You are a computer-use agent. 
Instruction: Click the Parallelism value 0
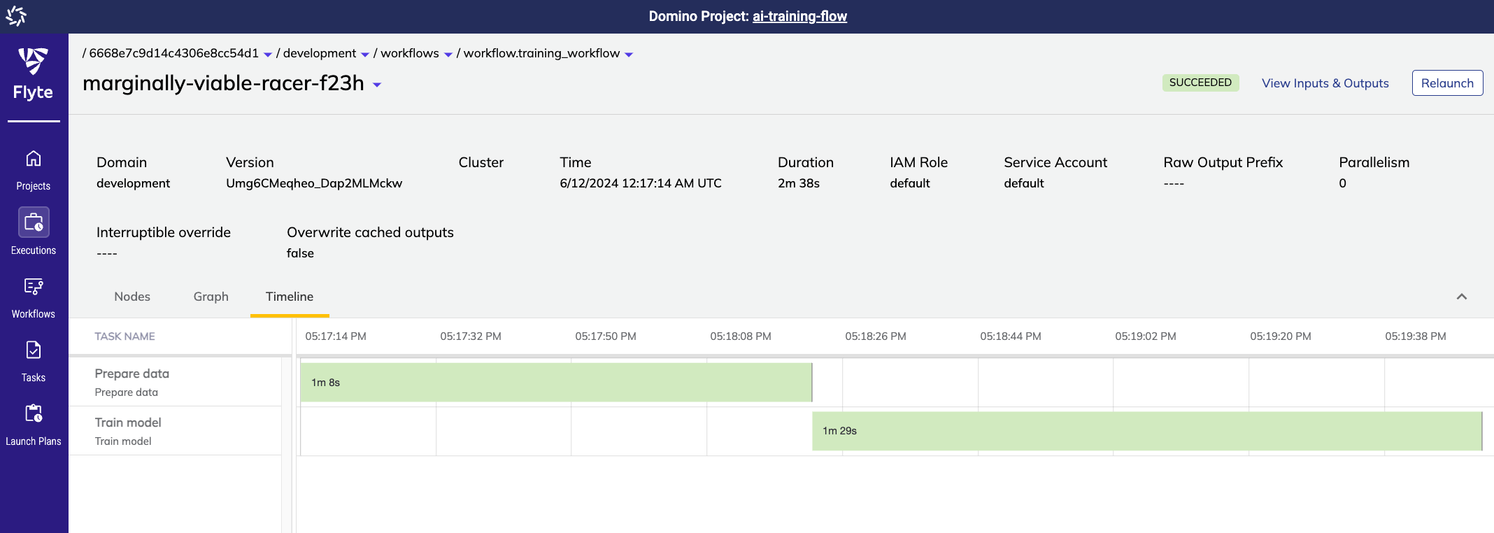point(1343,183)
